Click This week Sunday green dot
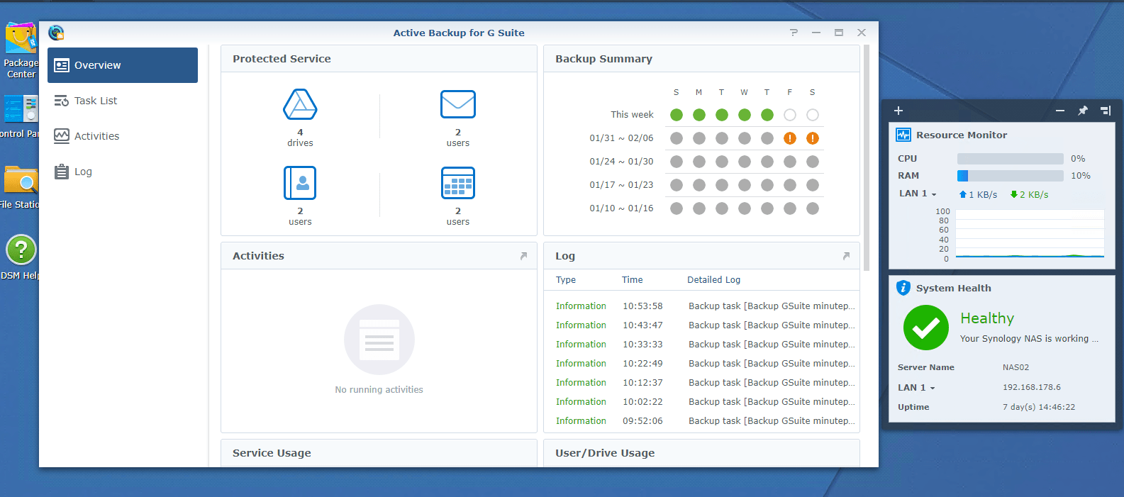This screenshot has height=497, width=1124. tap(677, 115)
